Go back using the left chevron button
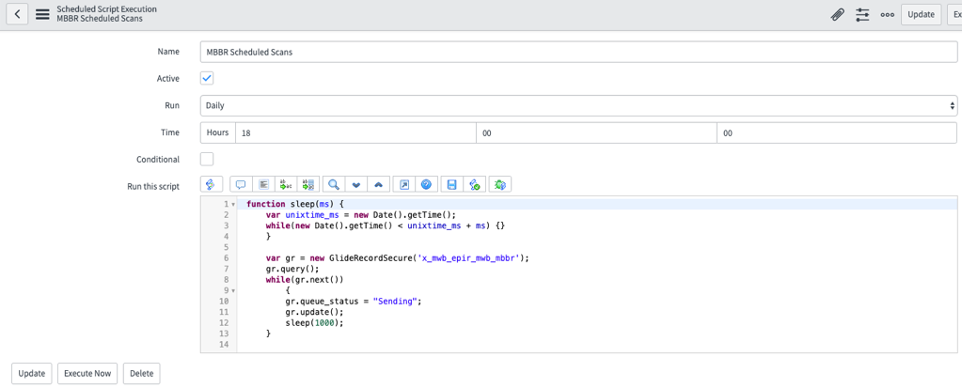Image resolution: width=962 pixels, height=388 pixels. coord(17,14)
